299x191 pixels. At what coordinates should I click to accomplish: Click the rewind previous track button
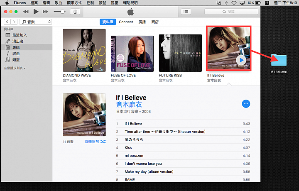(x=26, y=12)
